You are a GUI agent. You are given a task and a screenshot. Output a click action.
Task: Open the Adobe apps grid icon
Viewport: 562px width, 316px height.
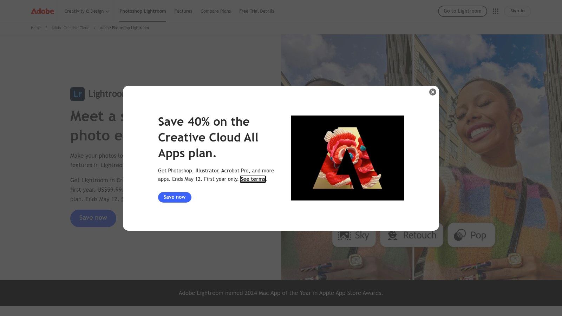[496, 11]
